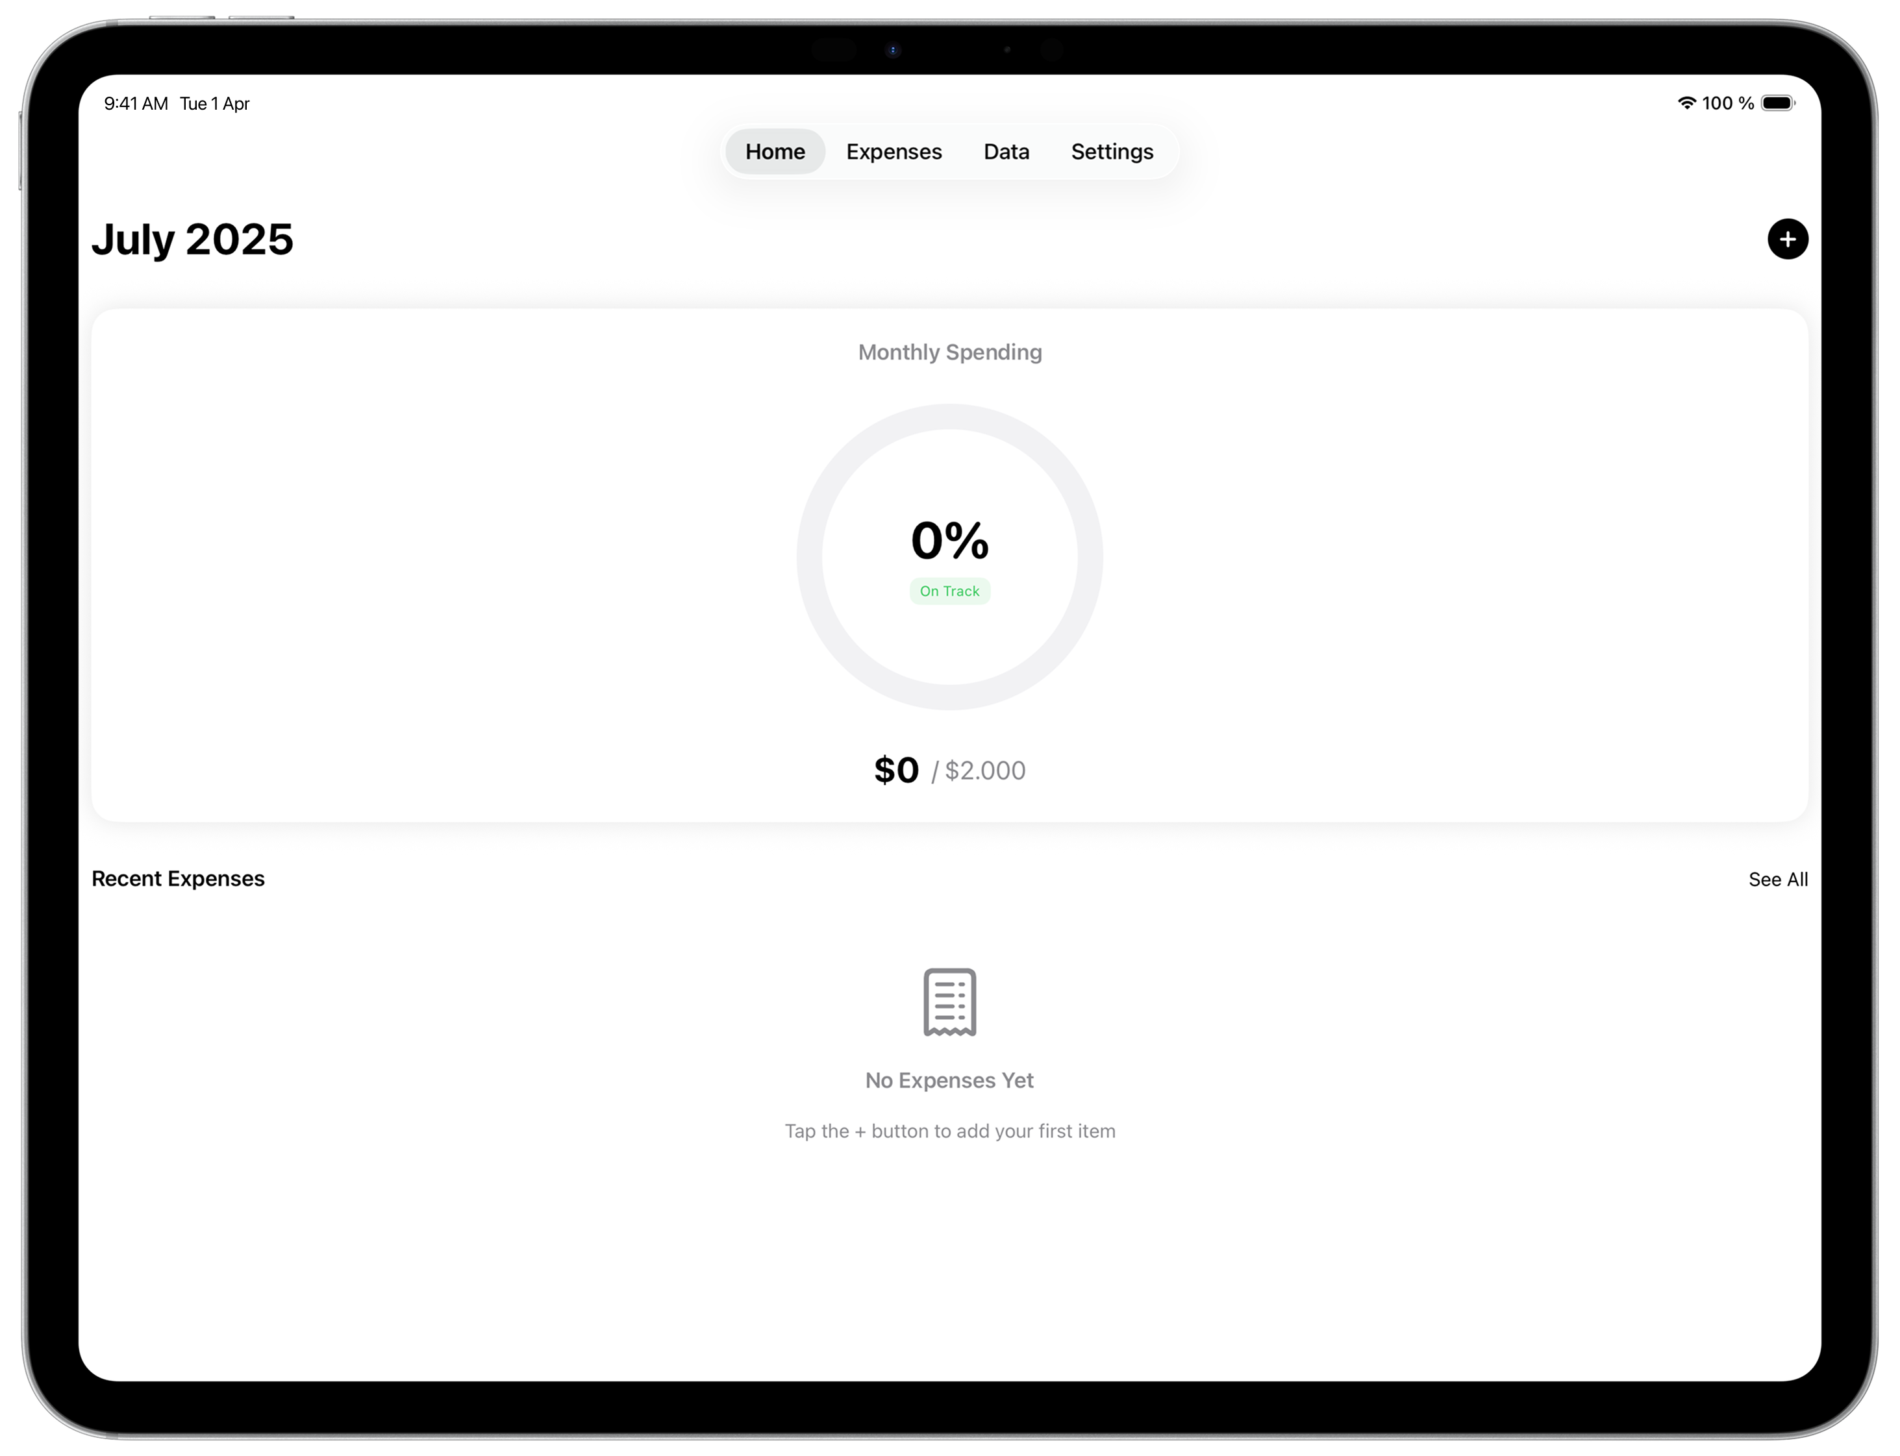Click the battery icon in status bar
Screen dimensions: 1900x1456
coord(1777,103)
